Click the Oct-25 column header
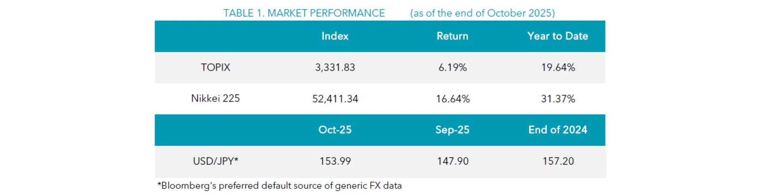This screenshot has height=195, width=779. pos(335,130)
